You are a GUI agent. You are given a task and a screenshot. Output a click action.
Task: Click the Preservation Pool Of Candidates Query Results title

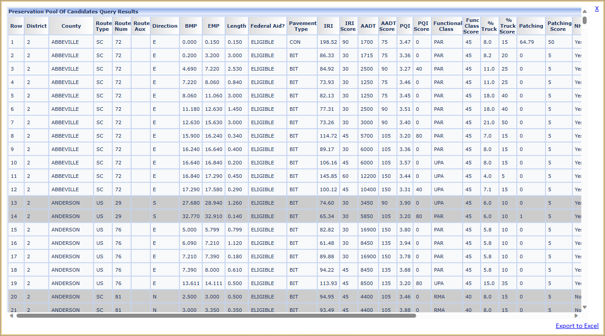(73, 12)
